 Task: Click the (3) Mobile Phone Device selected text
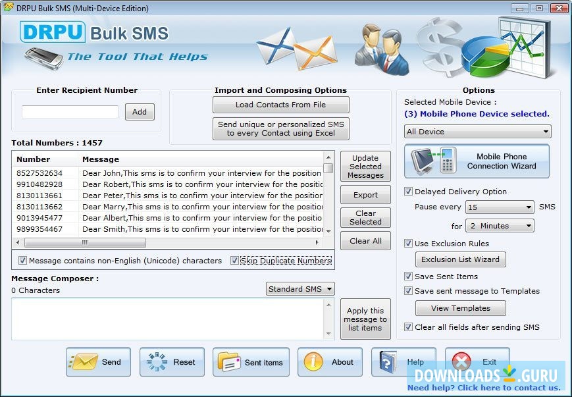tap(477, 114)
